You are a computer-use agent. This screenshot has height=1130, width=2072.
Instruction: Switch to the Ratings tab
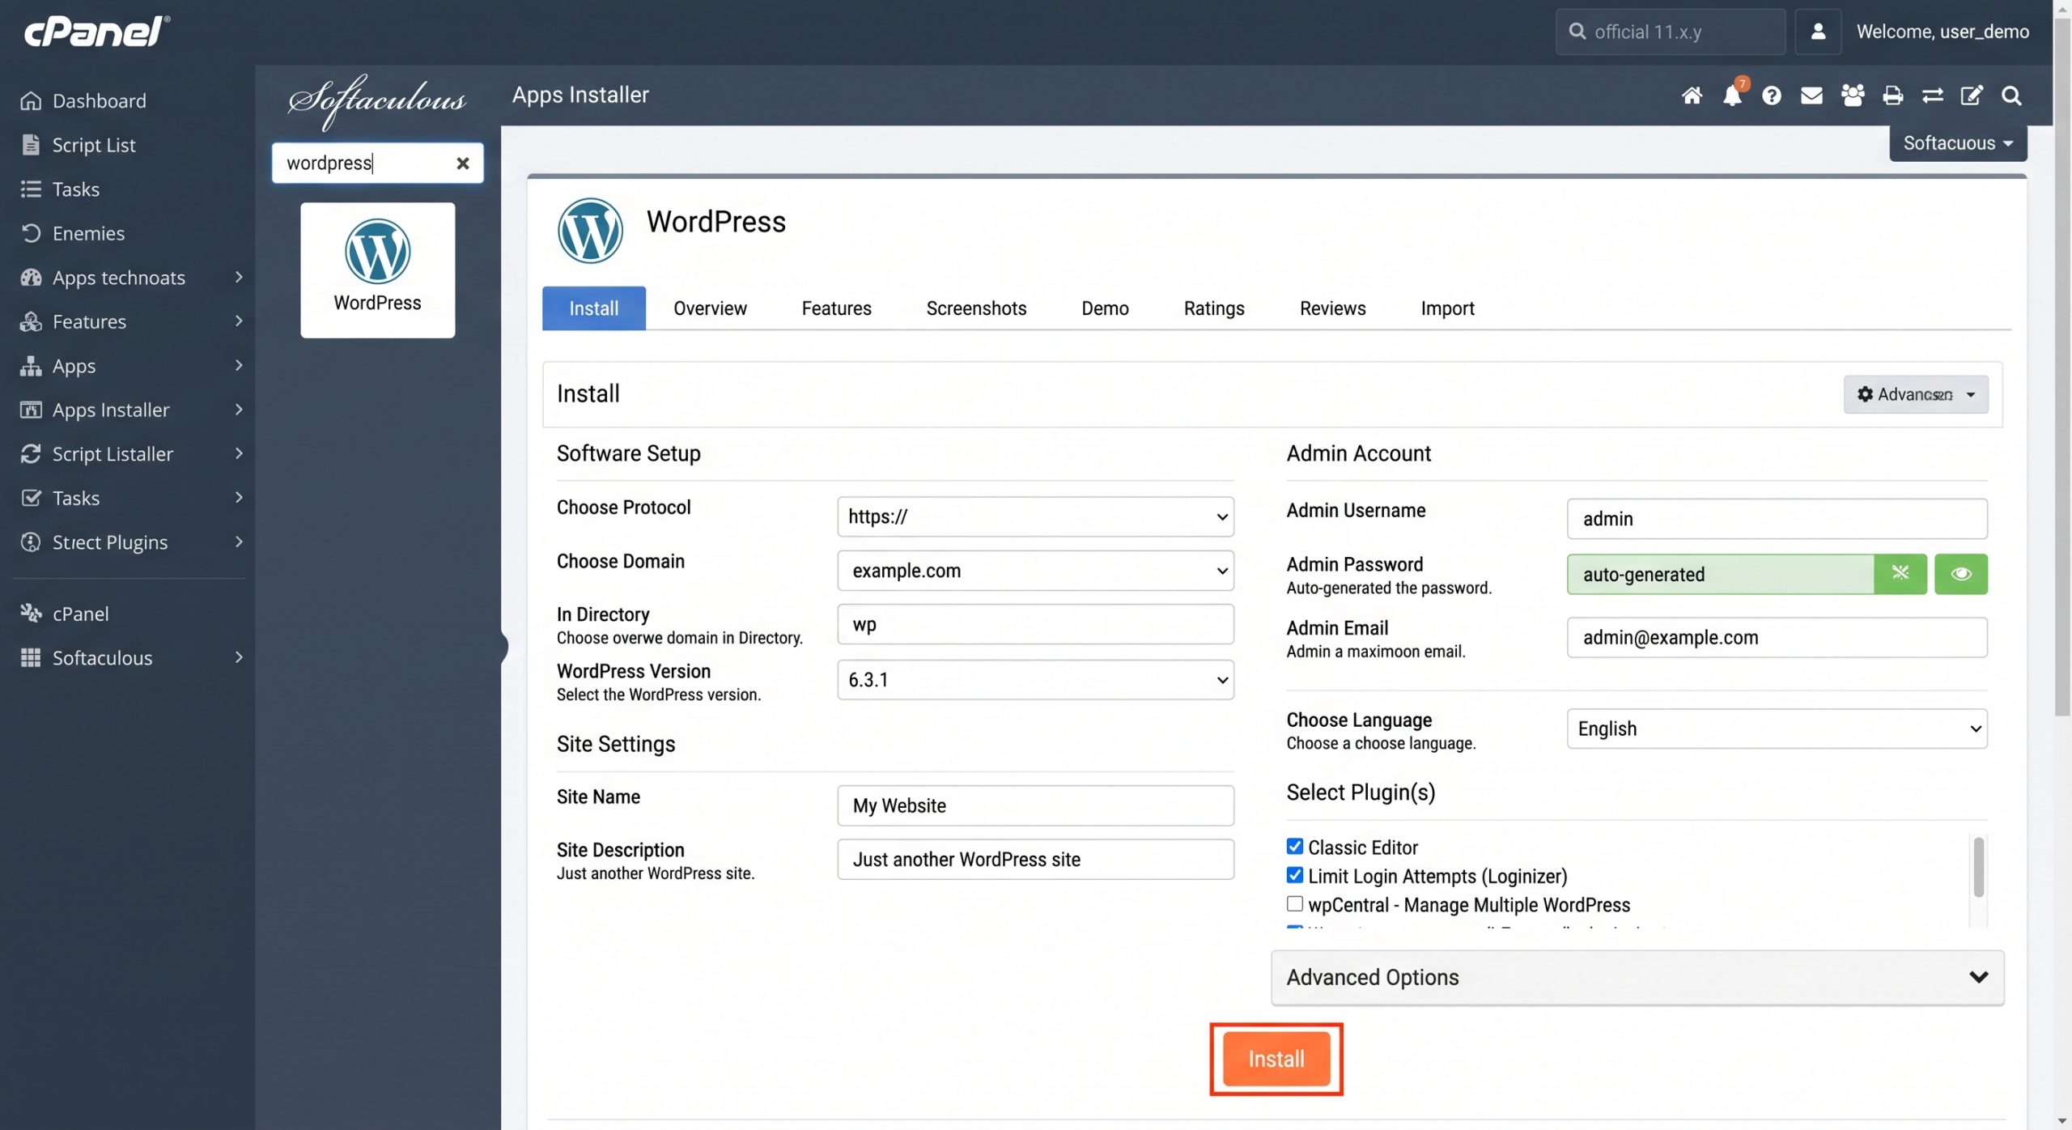click(1213, 308)
